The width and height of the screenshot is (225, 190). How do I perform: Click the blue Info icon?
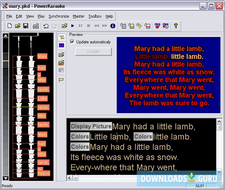coord(113,26)
